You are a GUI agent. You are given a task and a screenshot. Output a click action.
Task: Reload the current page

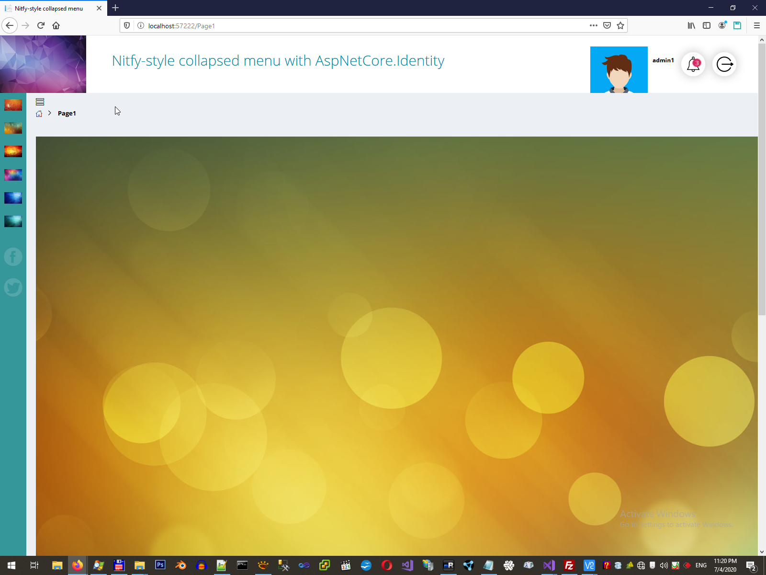point(41,25)
